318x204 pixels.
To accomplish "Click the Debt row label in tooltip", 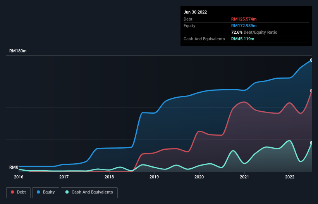I will tap(188, 19).
